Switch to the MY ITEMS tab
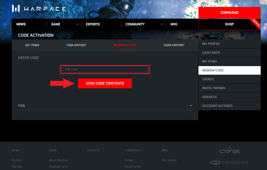Image resolution: width=267 pixels, height=170 pixels. coord(32,45)
